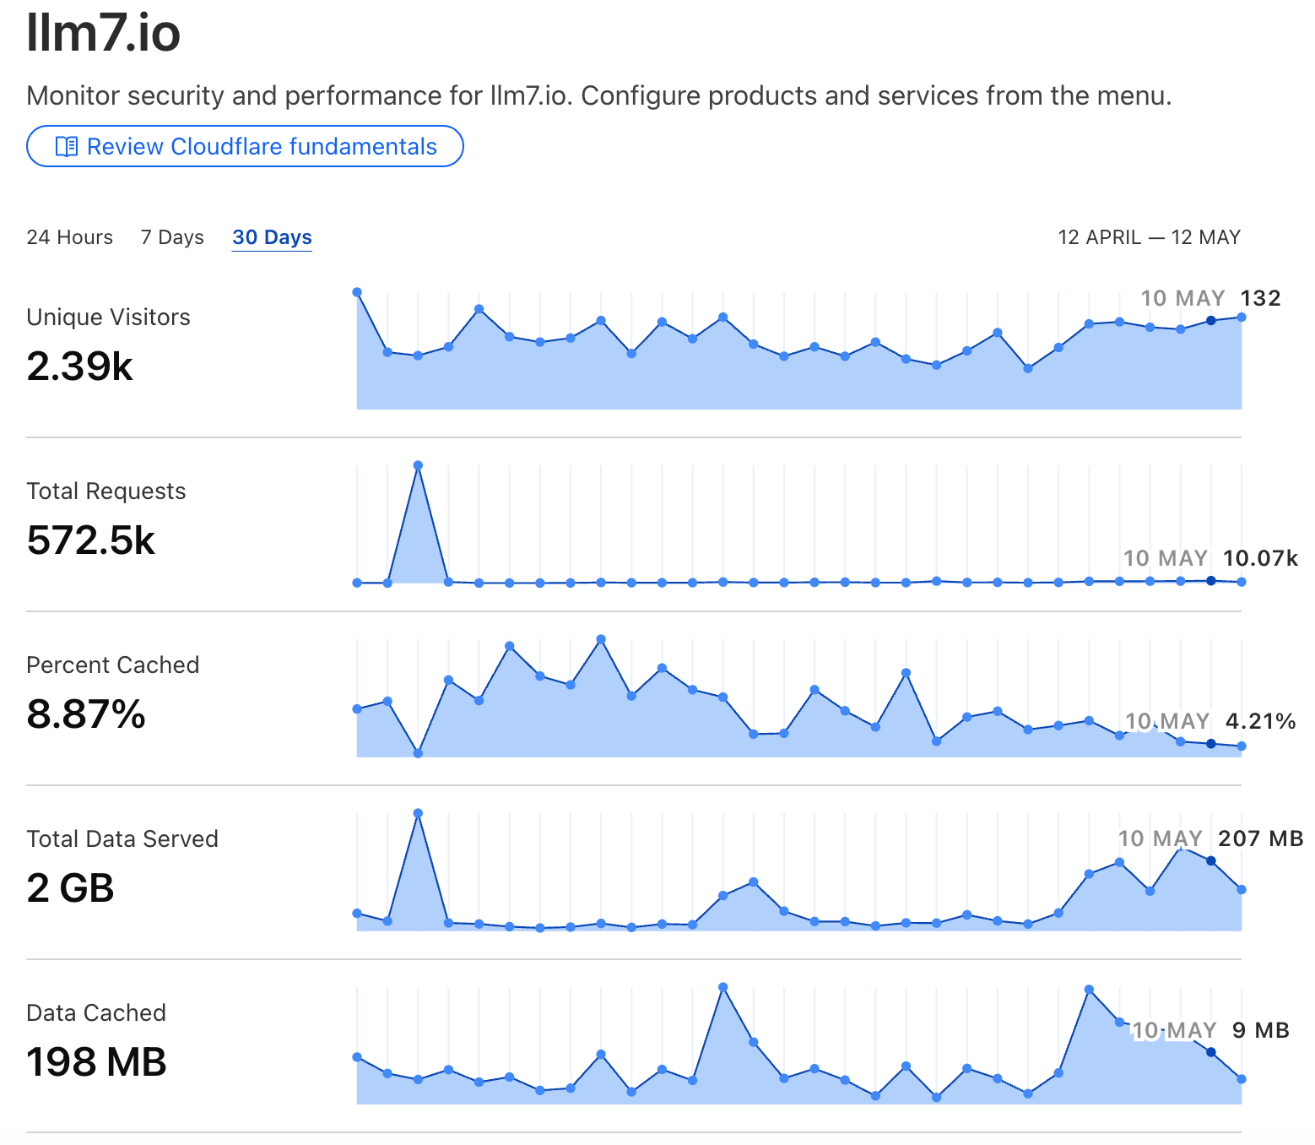
Task: Click the 8.87% cached value
Action: pos(86,714)
